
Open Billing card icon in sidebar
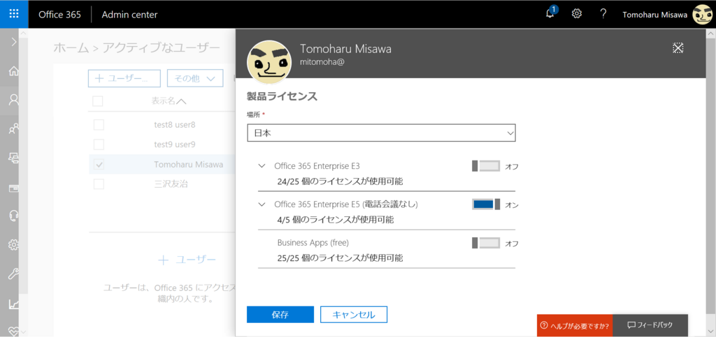click(14, 187)
